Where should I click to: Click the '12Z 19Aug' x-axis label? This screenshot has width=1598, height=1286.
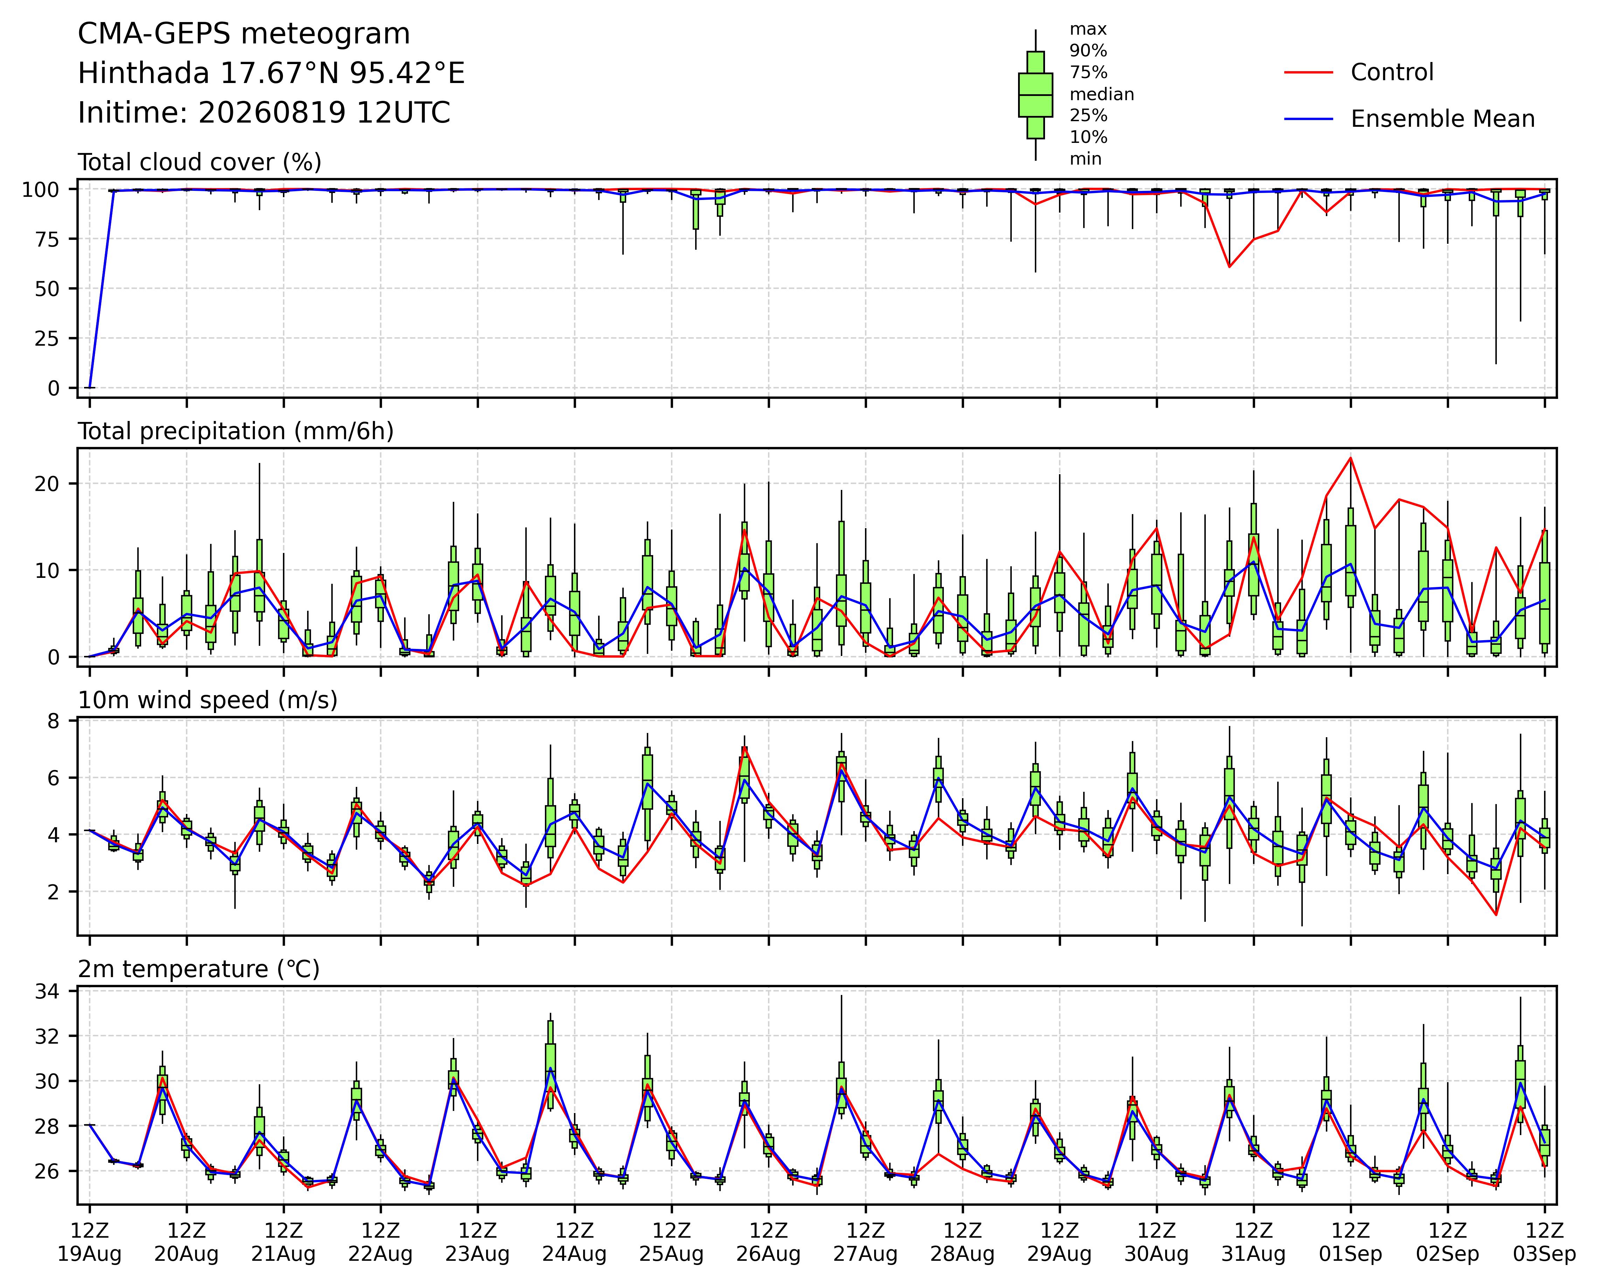click(x=90, y=1243)
